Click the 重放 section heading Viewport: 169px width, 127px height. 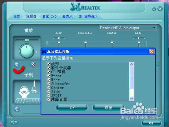[29, 30]
